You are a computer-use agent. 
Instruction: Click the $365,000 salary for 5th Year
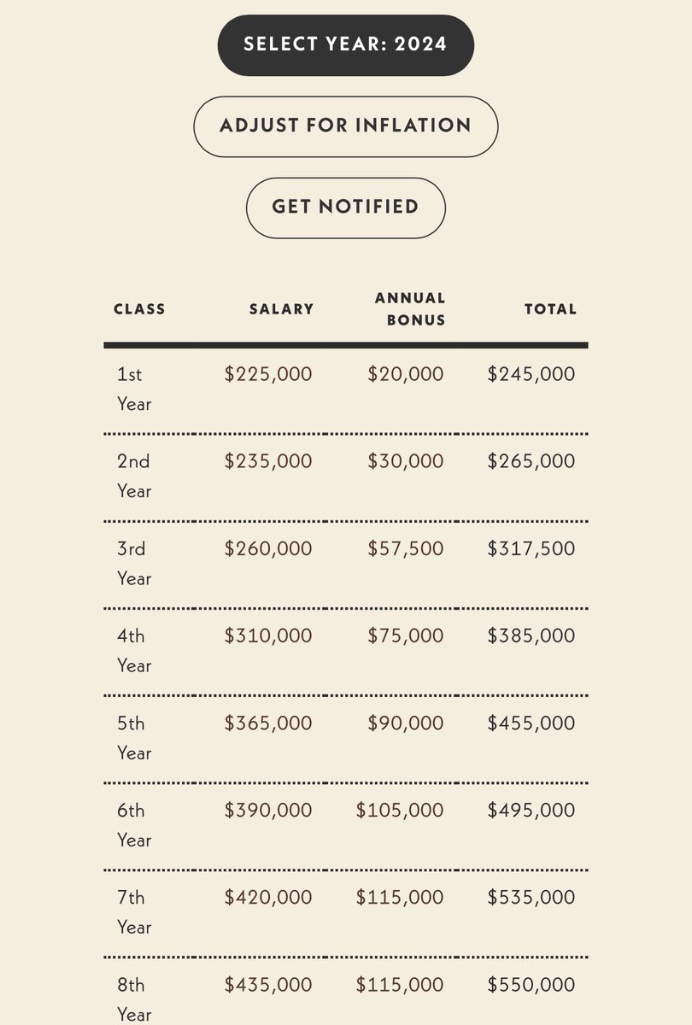coord(268,723)
